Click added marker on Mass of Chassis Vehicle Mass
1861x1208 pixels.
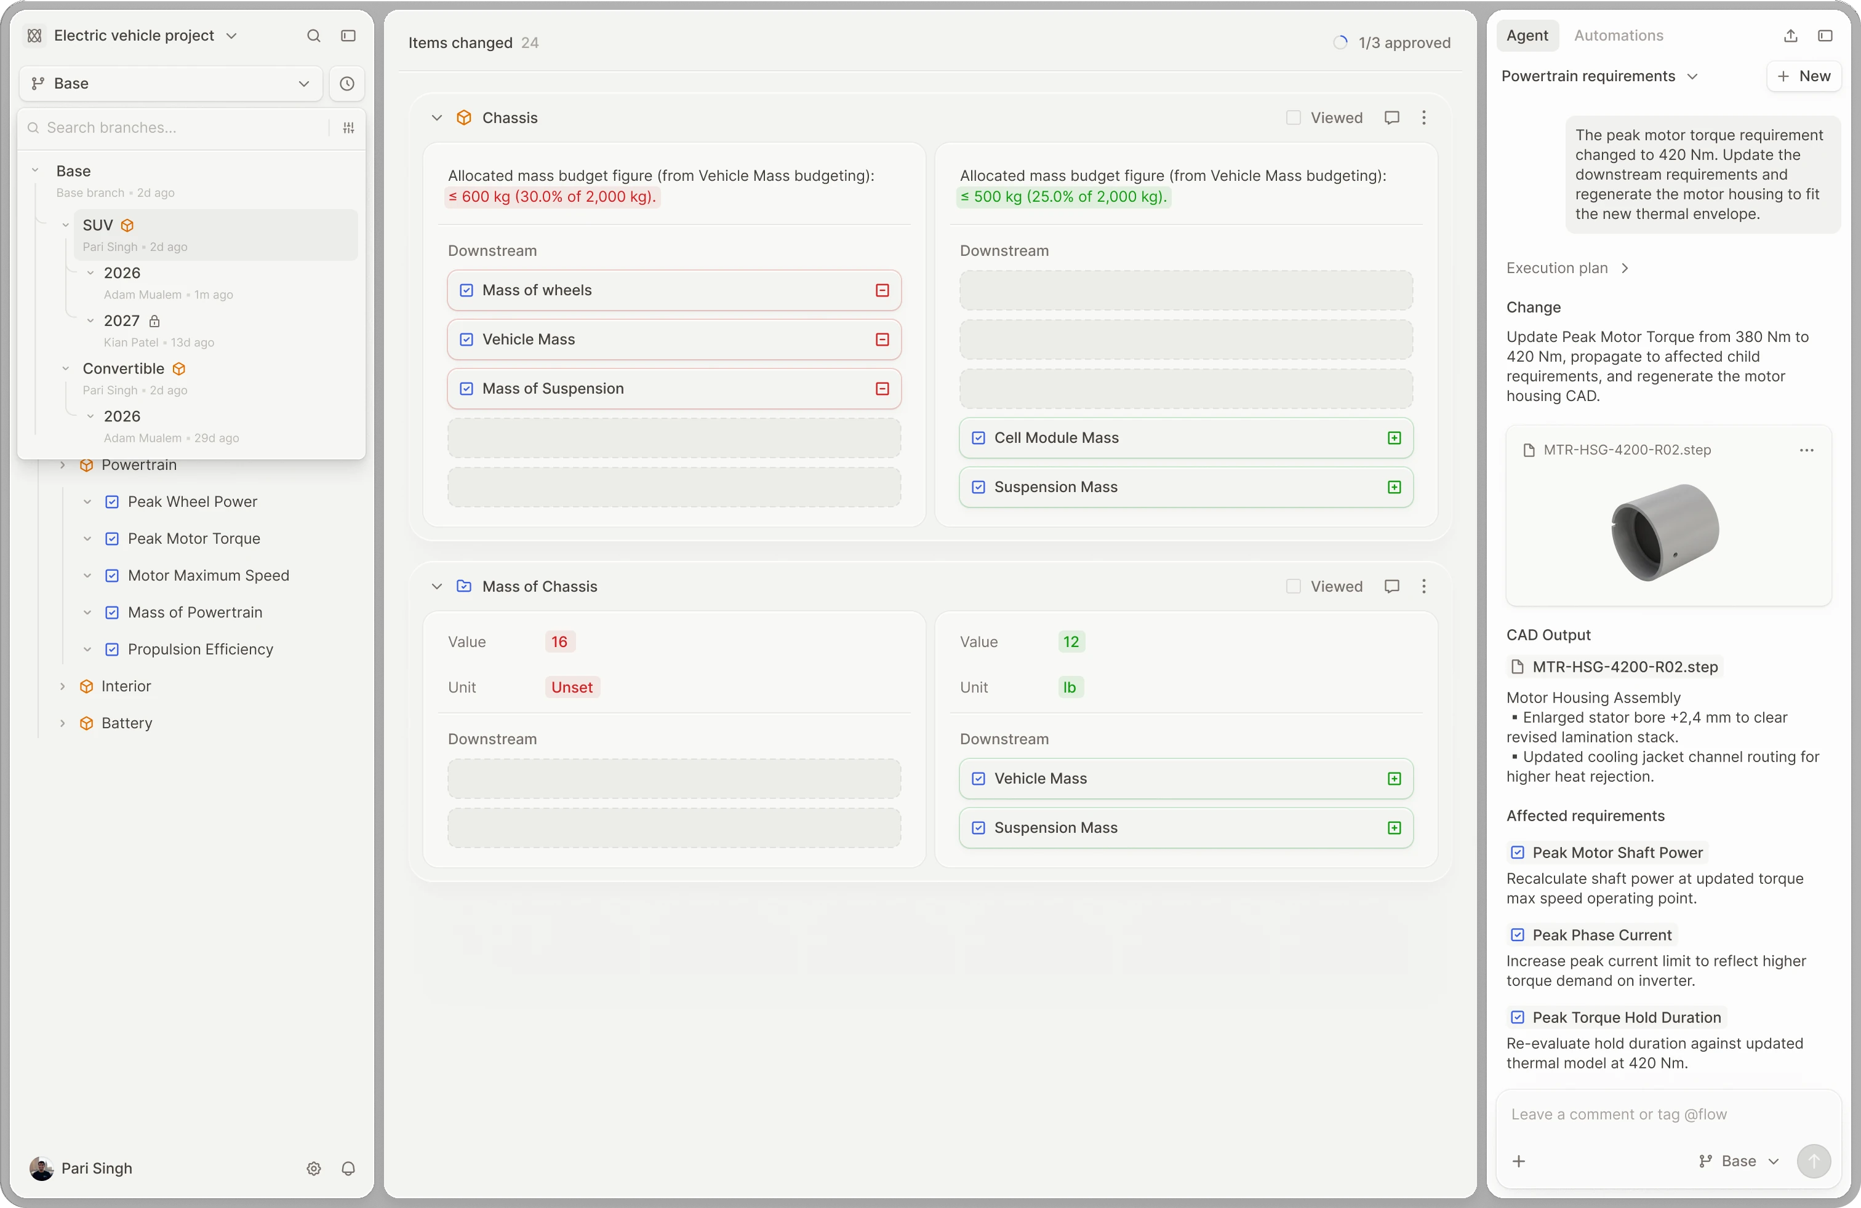[x=1394, y=779]
